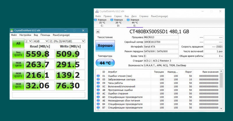
Task: Select the D: drive health status icon
Action: (x=112, y=20)
